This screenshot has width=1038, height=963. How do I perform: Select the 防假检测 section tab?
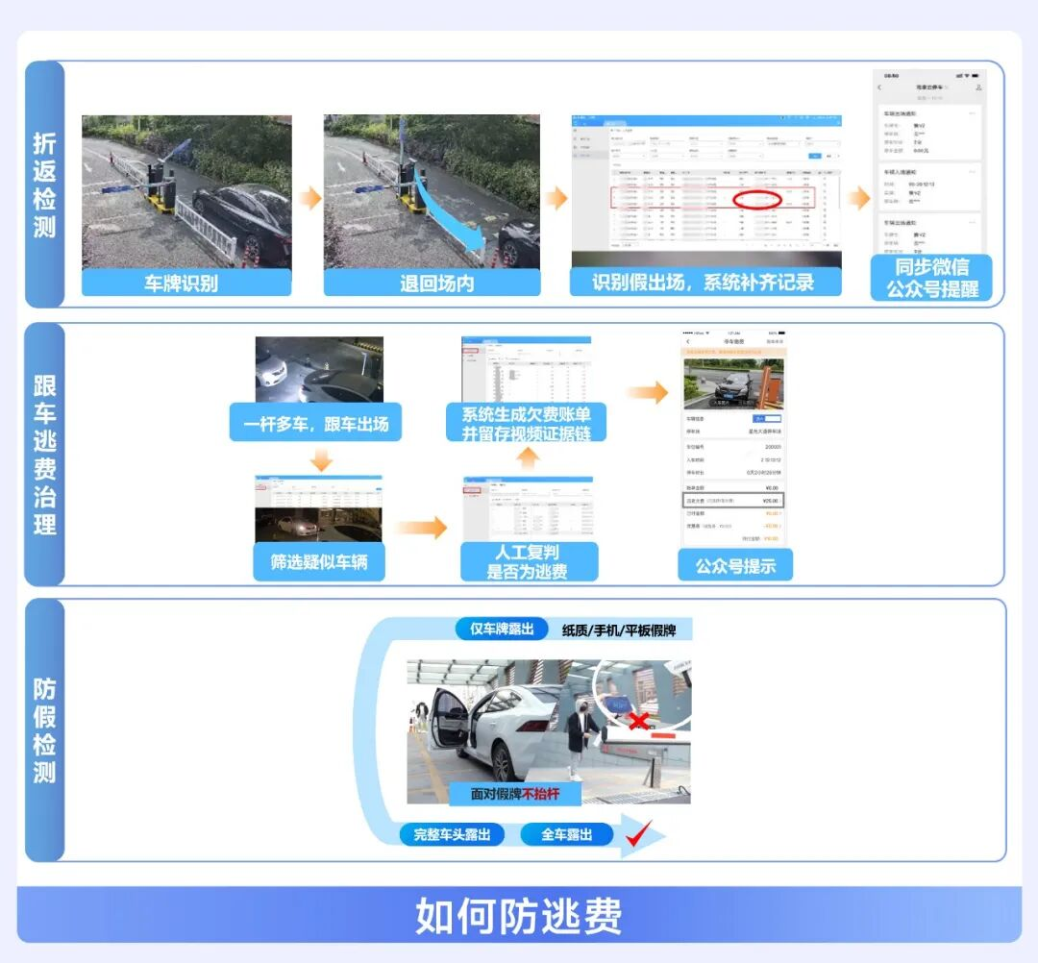click(x=45, y=730)
